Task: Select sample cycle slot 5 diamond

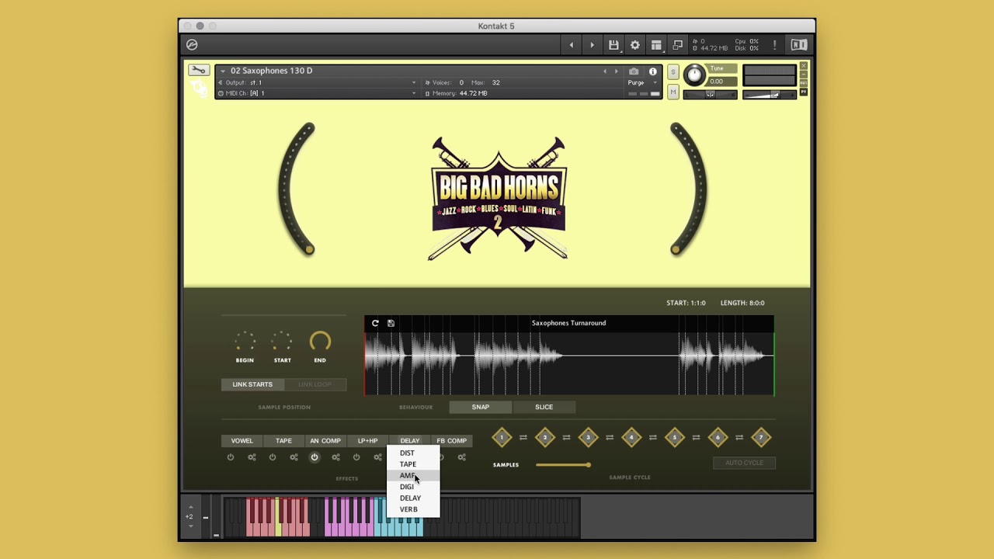Action: click(x=675, y=438)
